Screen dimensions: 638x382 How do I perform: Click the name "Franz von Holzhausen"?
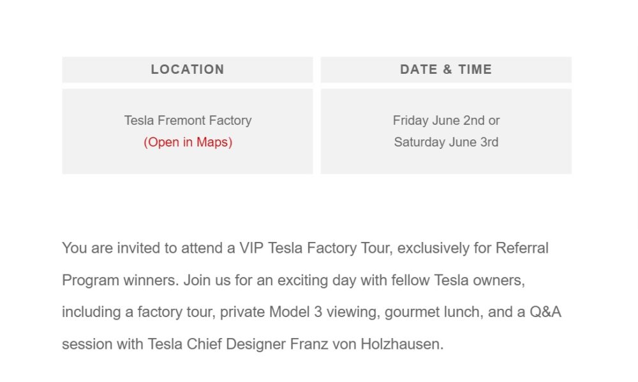[x=365, y=344]
